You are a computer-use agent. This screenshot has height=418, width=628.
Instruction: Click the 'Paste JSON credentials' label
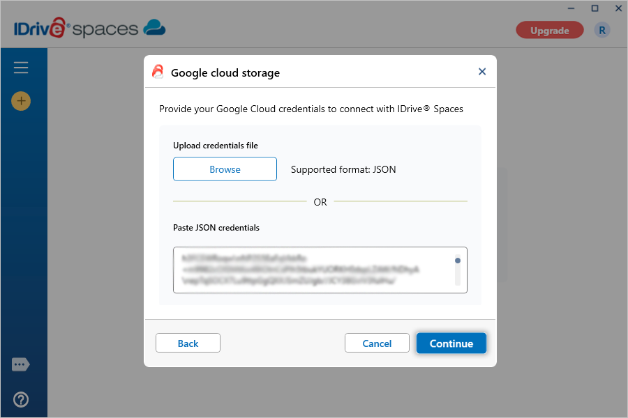coord(216,228)
